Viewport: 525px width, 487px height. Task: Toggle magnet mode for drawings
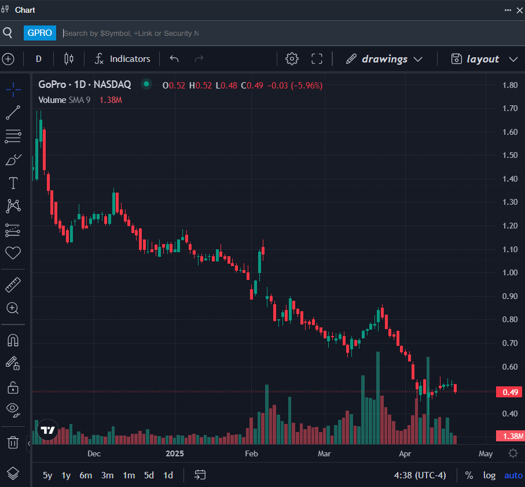(13, 340)
